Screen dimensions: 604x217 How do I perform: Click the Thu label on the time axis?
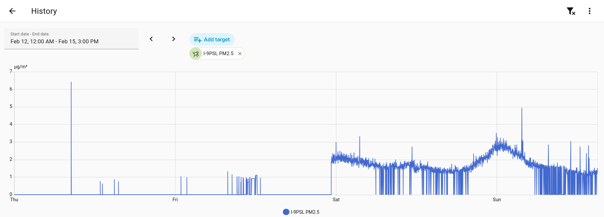tap(14, 200)
